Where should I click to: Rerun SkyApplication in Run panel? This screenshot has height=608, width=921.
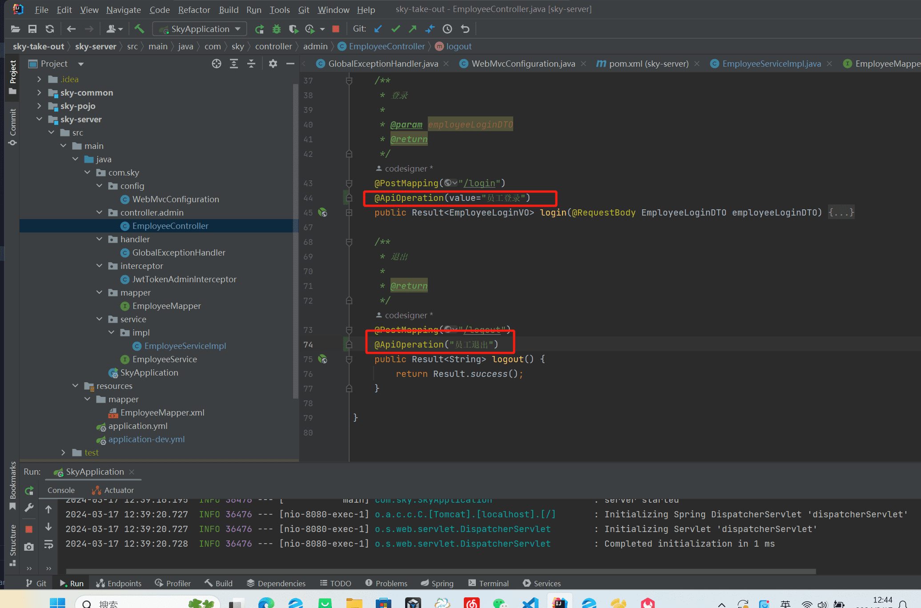29,491
